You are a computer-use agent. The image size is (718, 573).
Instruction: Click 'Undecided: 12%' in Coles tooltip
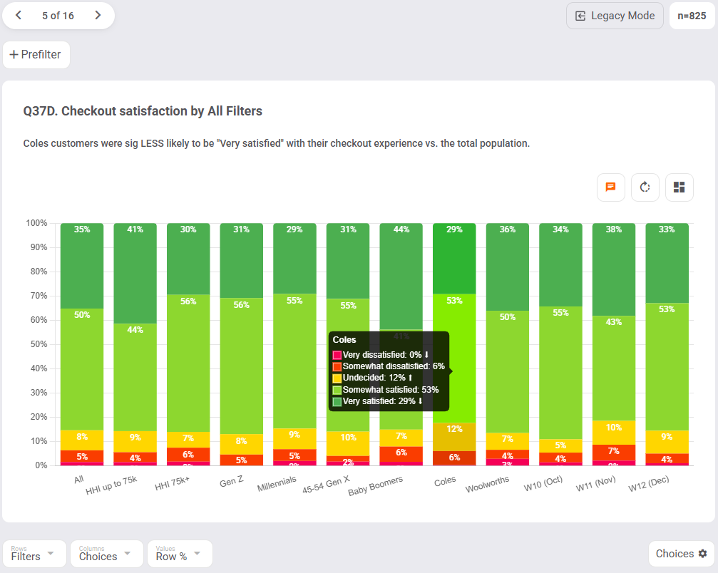(x=373, y=378)
